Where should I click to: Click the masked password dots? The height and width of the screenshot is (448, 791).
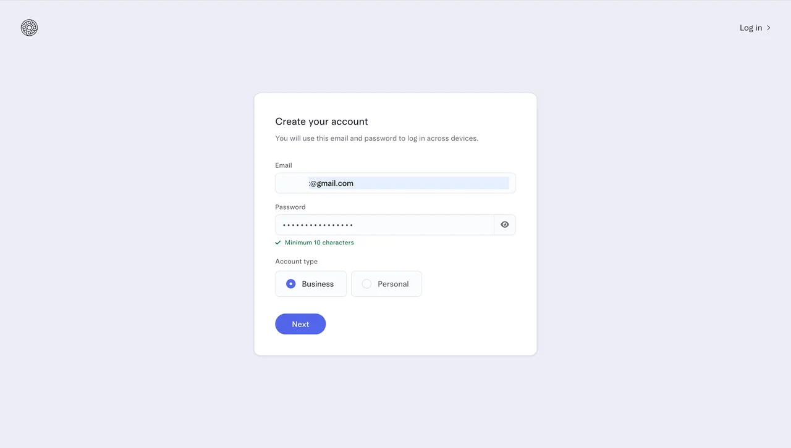tap(318, 225)
